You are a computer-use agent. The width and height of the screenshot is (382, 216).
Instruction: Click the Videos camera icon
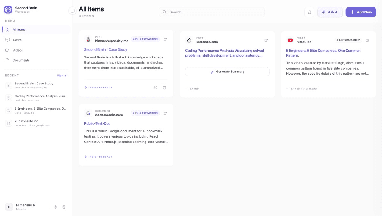tap(7, 50)
